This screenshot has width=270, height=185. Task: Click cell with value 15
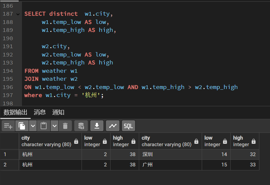pos(216,165)
